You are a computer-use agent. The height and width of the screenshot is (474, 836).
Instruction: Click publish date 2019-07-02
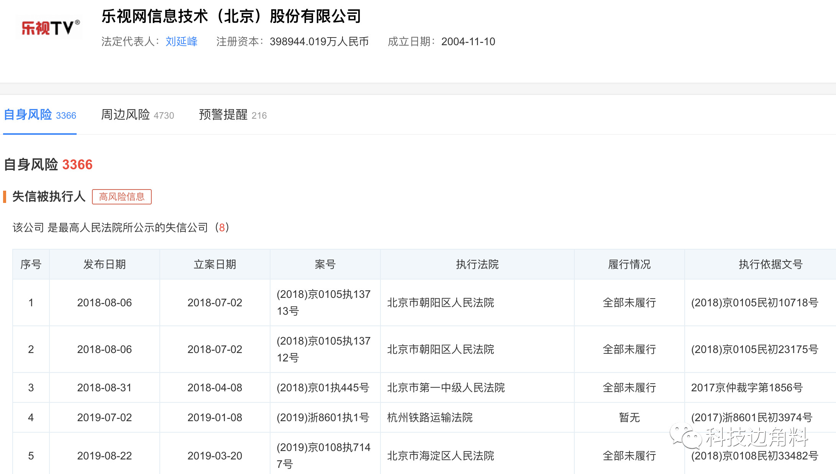pos(105,417)
